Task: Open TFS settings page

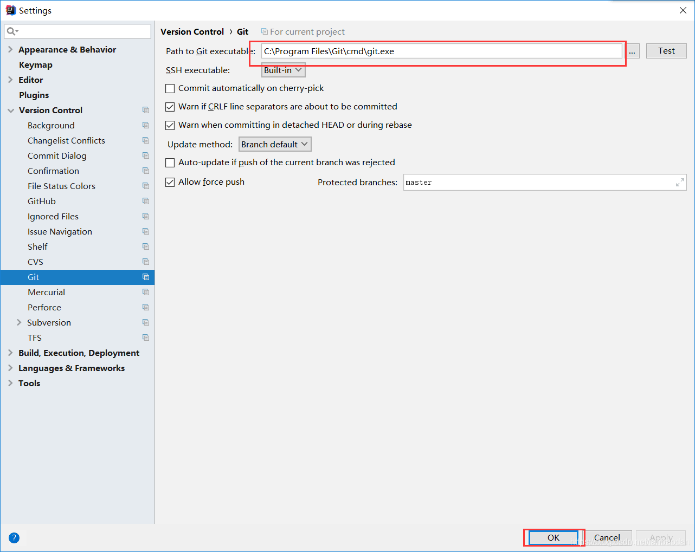Action: point(35,337)
